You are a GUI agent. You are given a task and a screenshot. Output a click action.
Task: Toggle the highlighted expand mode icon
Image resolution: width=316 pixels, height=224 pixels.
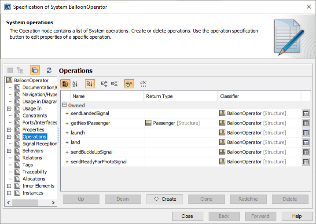click(x=35, y=70)
